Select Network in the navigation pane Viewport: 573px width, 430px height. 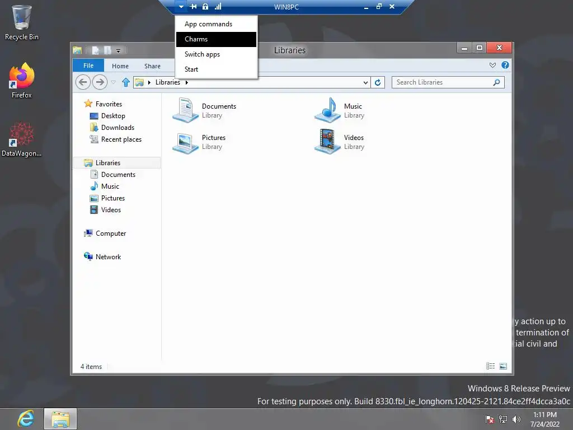[x=103, y=256]
